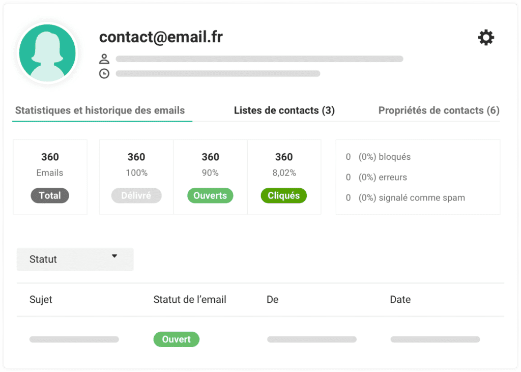
Task: Click the Sujet column header
Action: 41,300
